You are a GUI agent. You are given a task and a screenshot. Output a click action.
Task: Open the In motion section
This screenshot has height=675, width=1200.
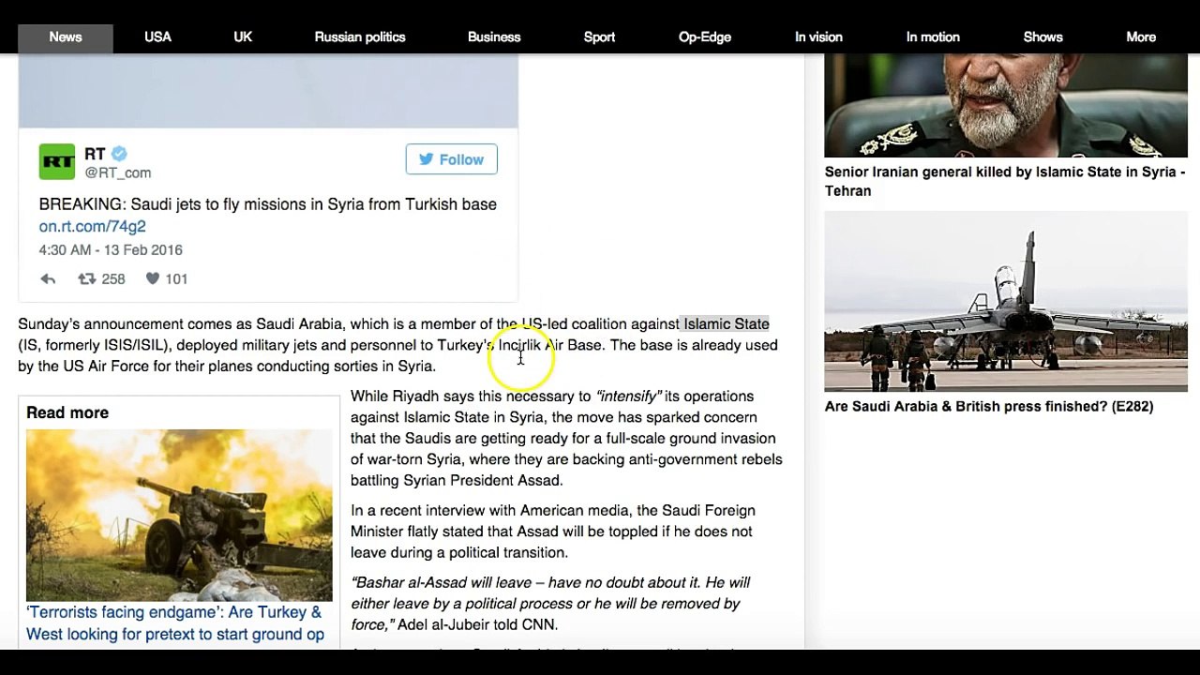933,37
